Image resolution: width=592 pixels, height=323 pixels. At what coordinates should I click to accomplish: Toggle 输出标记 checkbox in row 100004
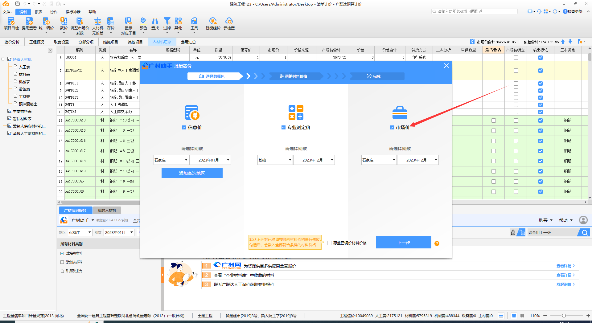tap(541, 58)
